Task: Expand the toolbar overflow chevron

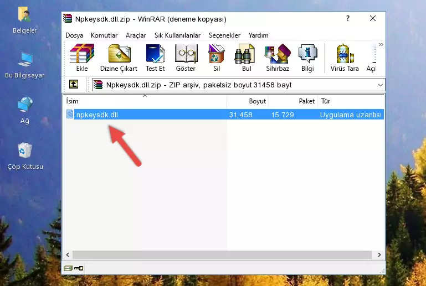Action: 381,44
